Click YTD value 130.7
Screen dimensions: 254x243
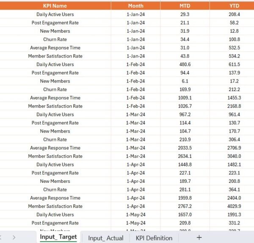234,123
